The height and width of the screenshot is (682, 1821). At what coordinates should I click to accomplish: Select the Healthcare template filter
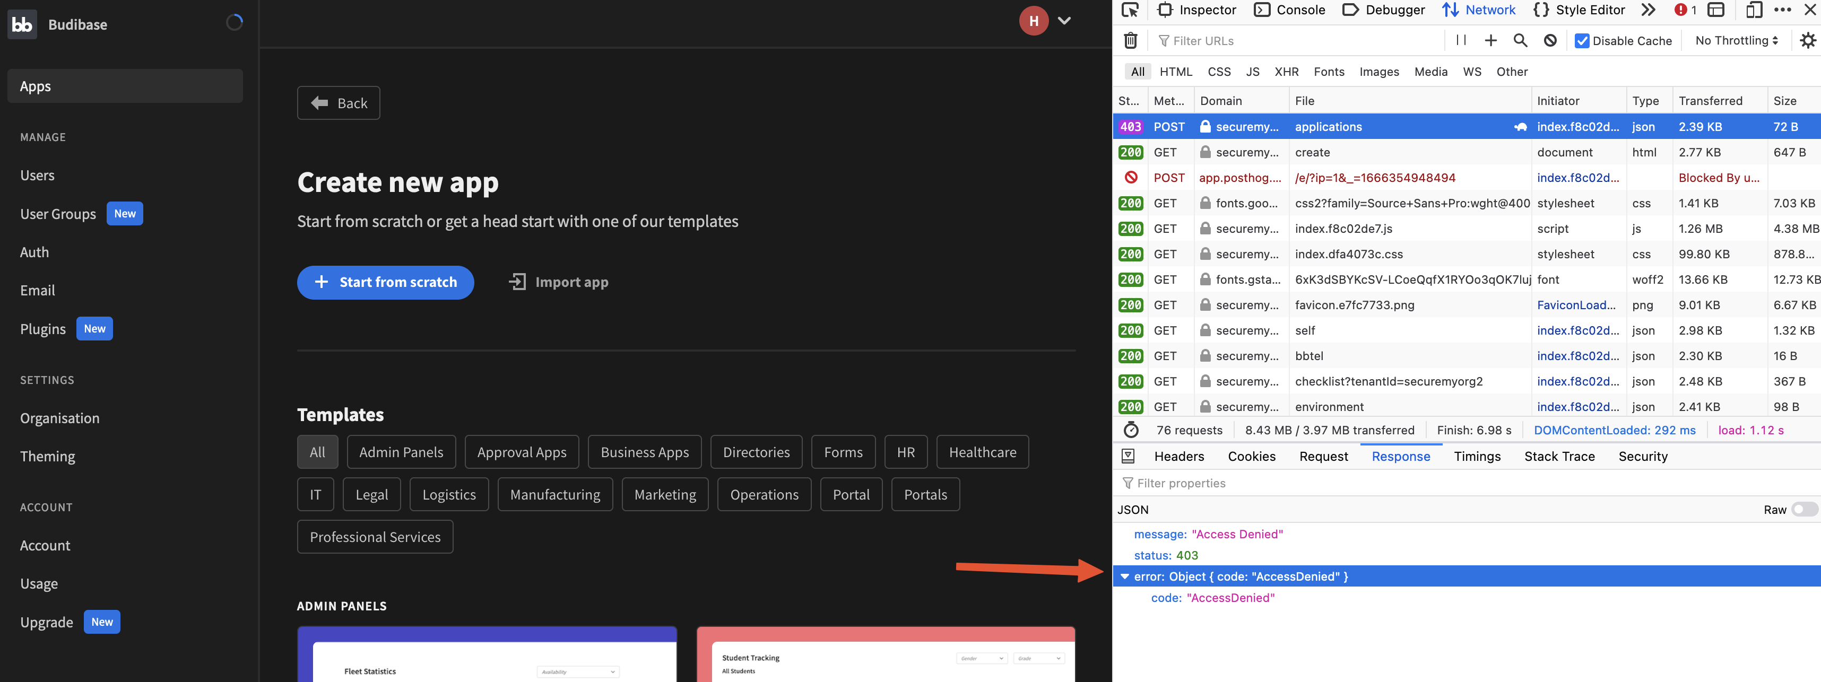click(983, 452)
